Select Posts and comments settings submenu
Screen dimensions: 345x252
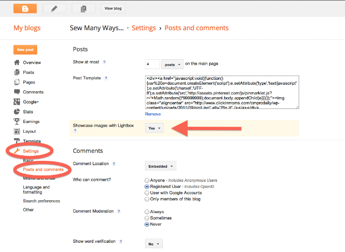pos(43,169)
